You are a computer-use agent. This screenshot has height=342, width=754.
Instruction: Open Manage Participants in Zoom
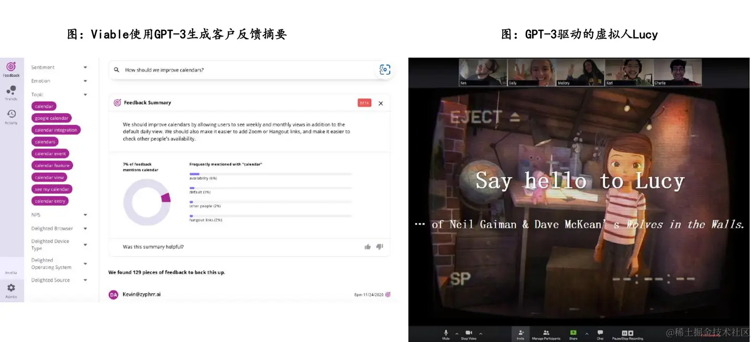point(546,335)
